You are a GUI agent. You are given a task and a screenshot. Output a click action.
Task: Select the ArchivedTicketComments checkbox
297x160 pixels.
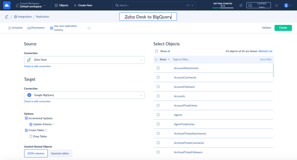point(158,143)
